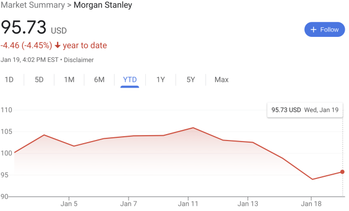Image resolution: width=349 pixels, height=211 pixels.
Task: Click the Morgan Stanley title
Action: (103, 5)
